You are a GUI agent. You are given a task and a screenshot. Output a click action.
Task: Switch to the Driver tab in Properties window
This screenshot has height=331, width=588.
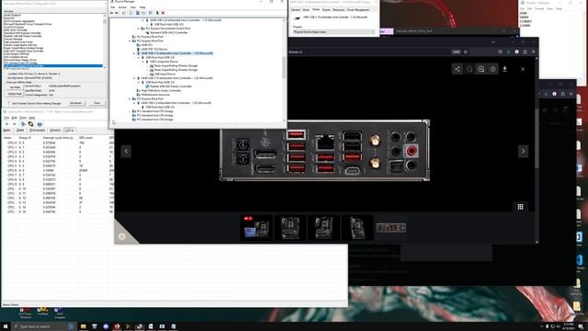[x=306, y=10]
